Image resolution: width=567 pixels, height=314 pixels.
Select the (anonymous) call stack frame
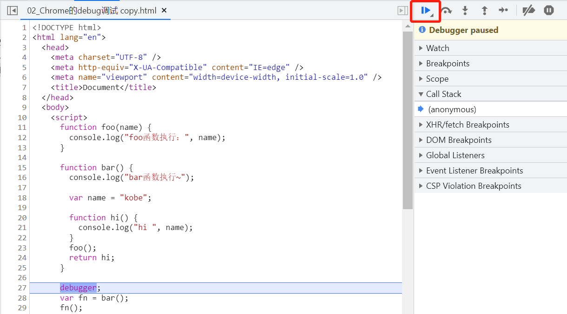point(452,109)
